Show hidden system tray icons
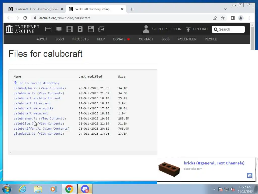Image resolution: width=258 pixels, height=194 pixels. (x=214, y=189)
